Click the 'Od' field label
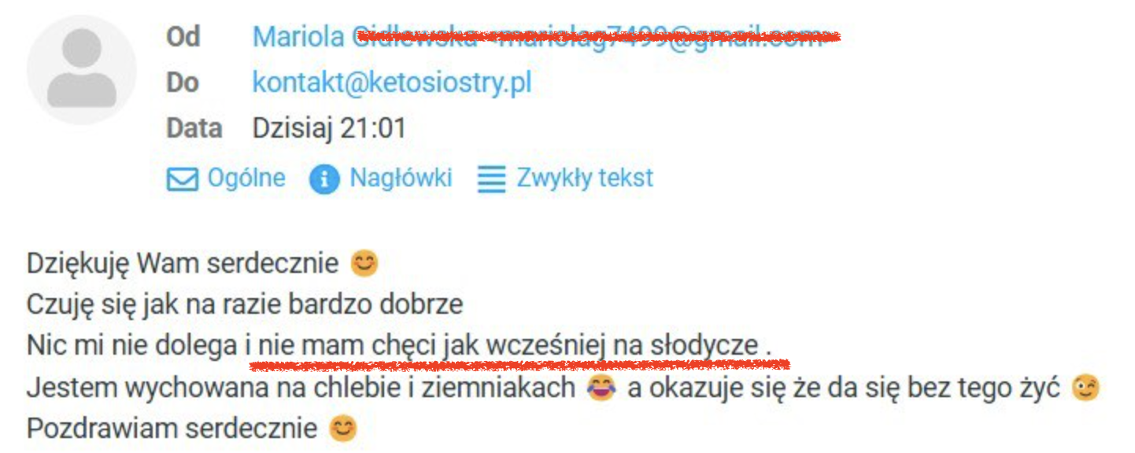The width and height of the screenshot is (1135, 453). pos(183,36)
